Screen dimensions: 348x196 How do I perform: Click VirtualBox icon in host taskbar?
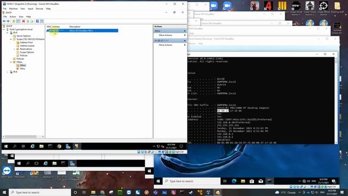pyautogui.click(x=208, y=192)
